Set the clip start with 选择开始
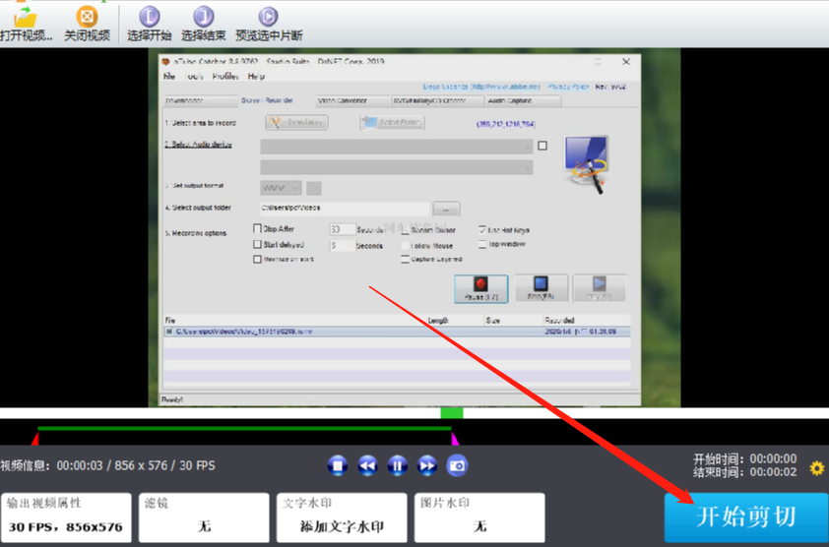Viewport: 829px width, 547px height. click(149, 24)
